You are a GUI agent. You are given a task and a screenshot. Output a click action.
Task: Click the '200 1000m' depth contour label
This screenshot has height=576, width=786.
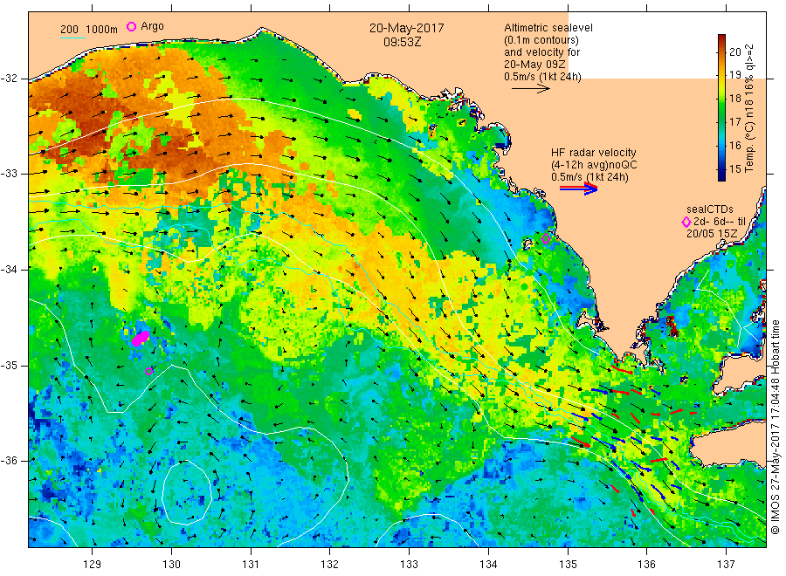coord(89,29)
